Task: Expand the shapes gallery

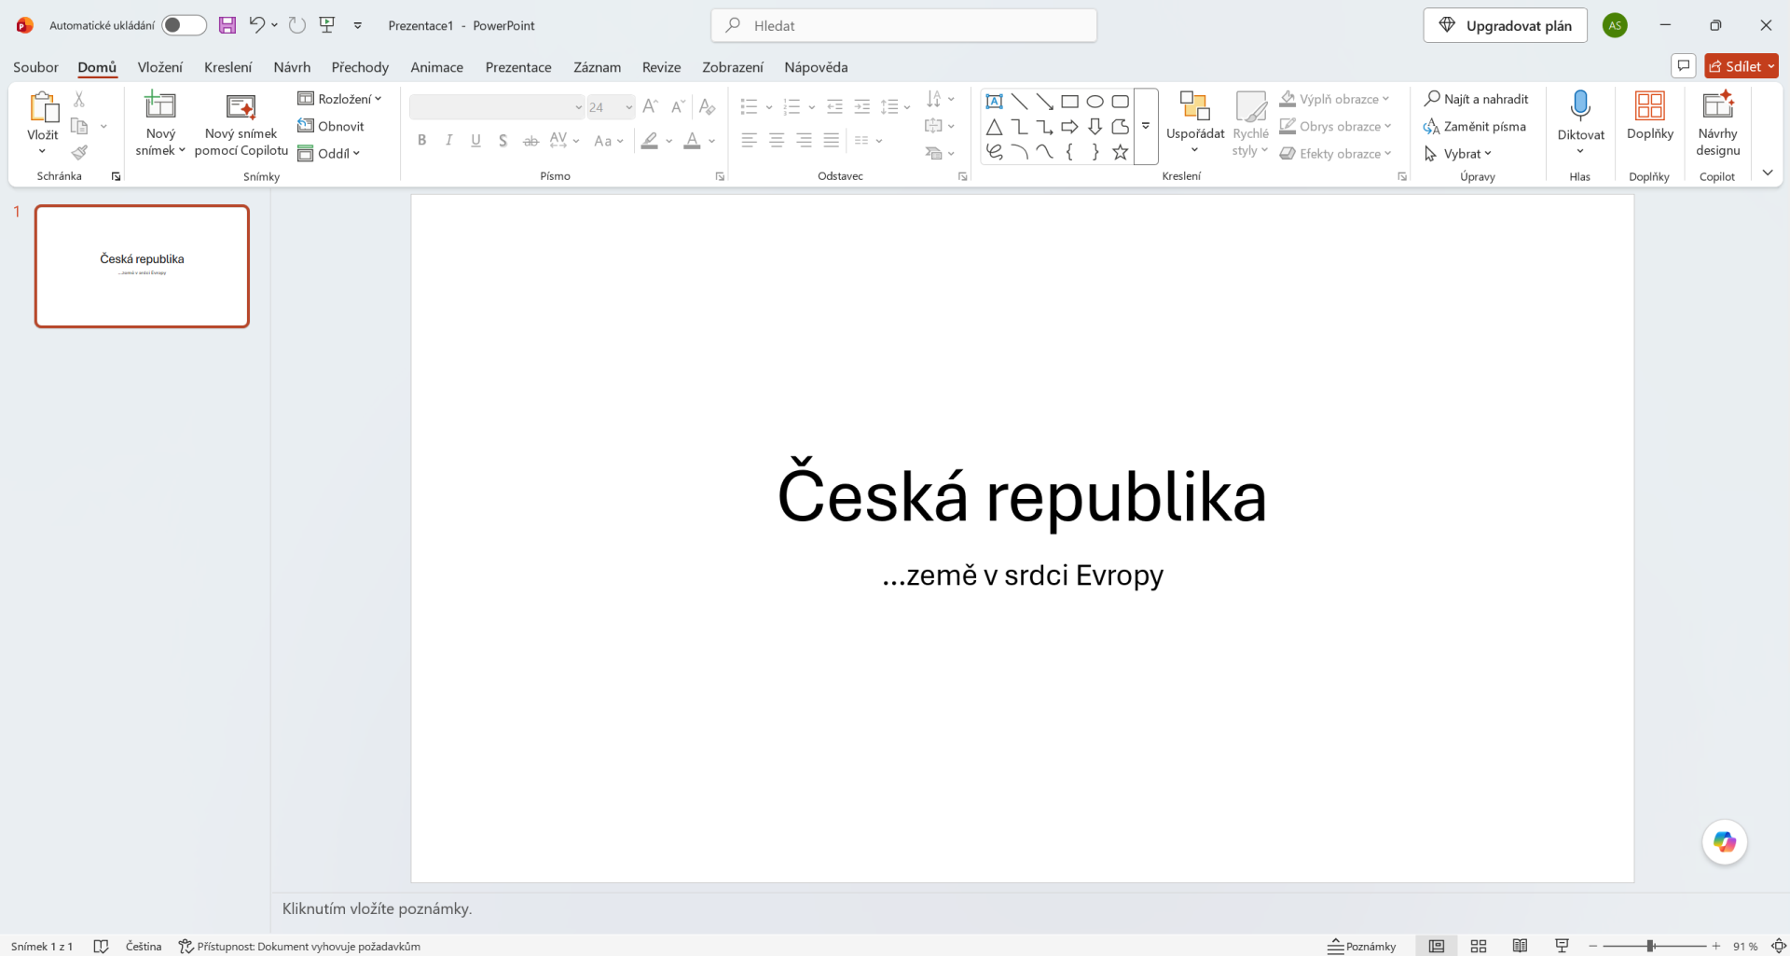Action: [1146, 126]
